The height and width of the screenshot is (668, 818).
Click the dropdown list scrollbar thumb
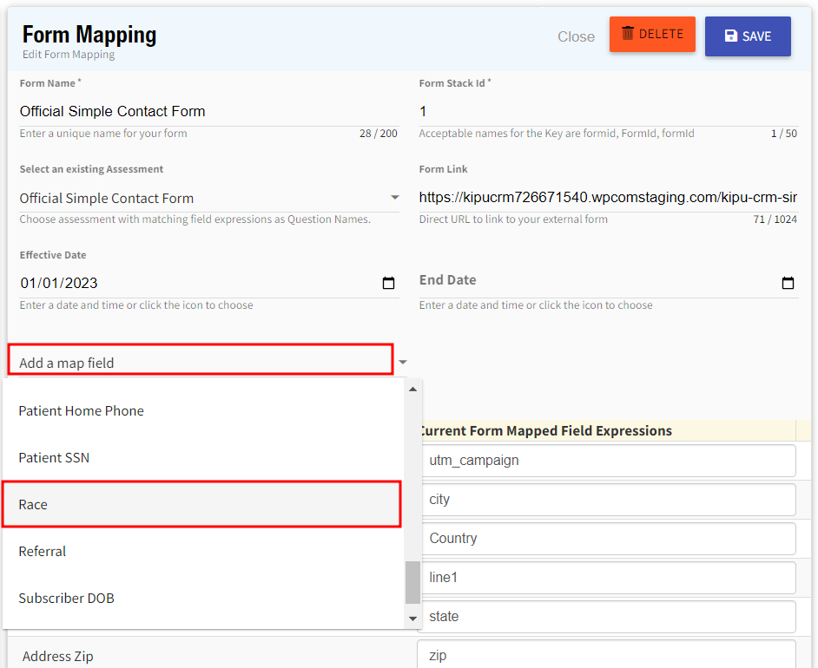pos(412,581)
